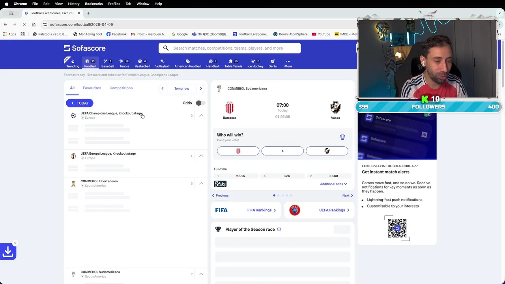Click the trophy icon in Who will win

pyautogui.click(x=342, y=137)
